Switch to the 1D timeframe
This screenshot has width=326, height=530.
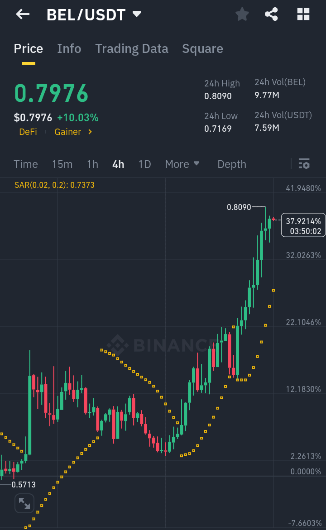coord(144,164)
